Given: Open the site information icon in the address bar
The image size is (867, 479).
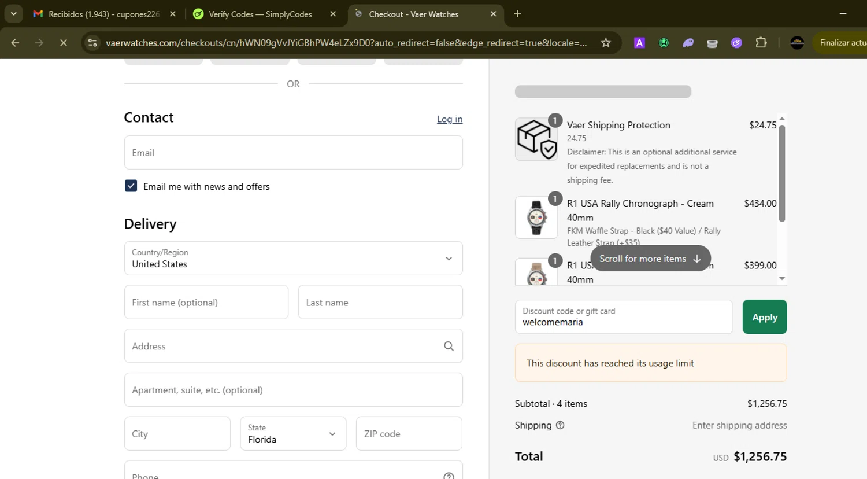Looking at the screenshot, I should coord(92,43).
